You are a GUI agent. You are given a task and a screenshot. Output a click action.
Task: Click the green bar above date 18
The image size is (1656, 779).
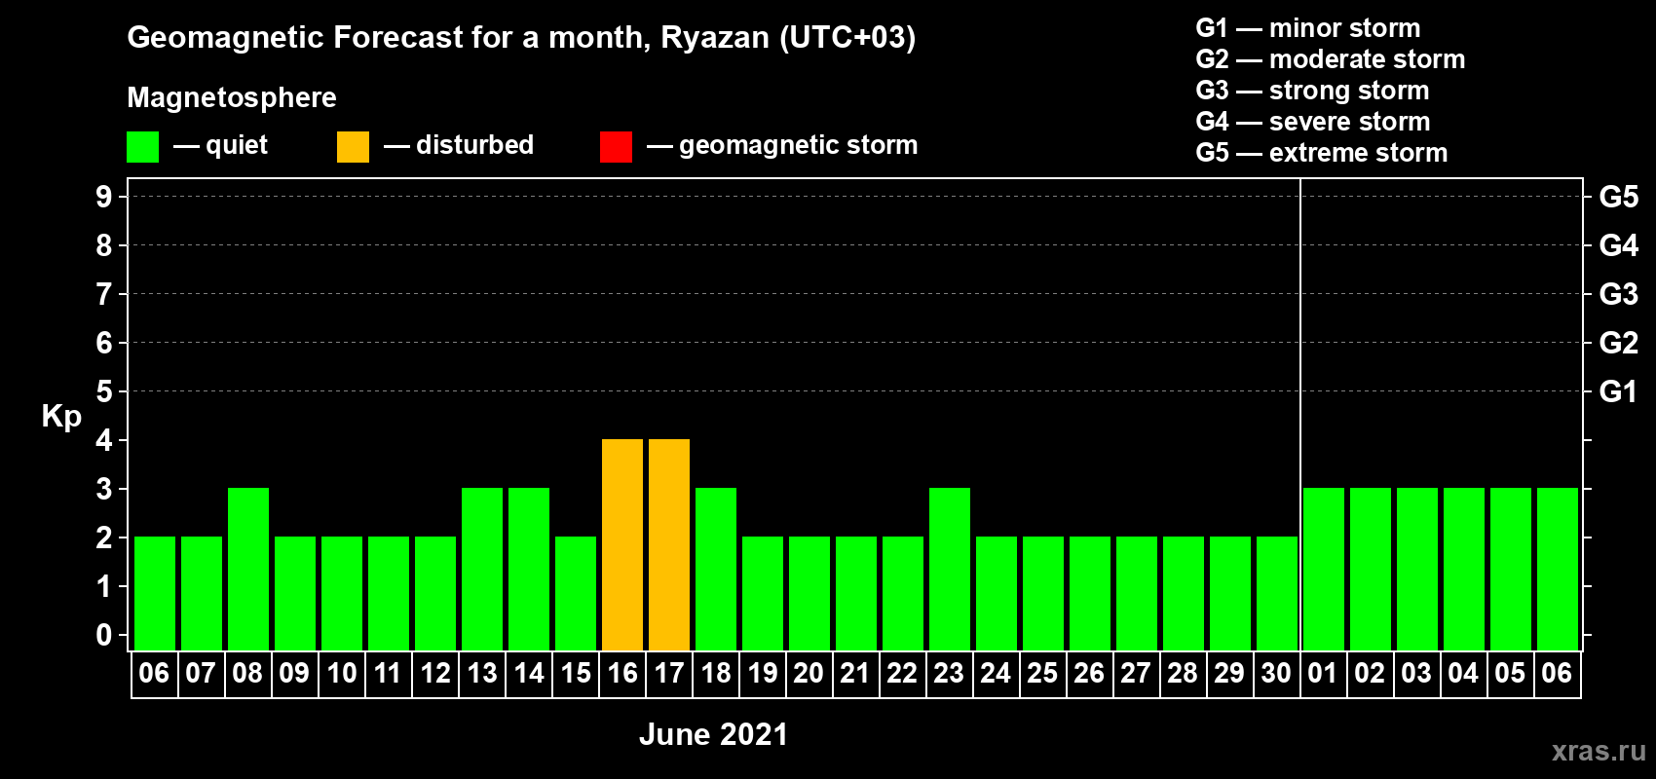[716, 569]
